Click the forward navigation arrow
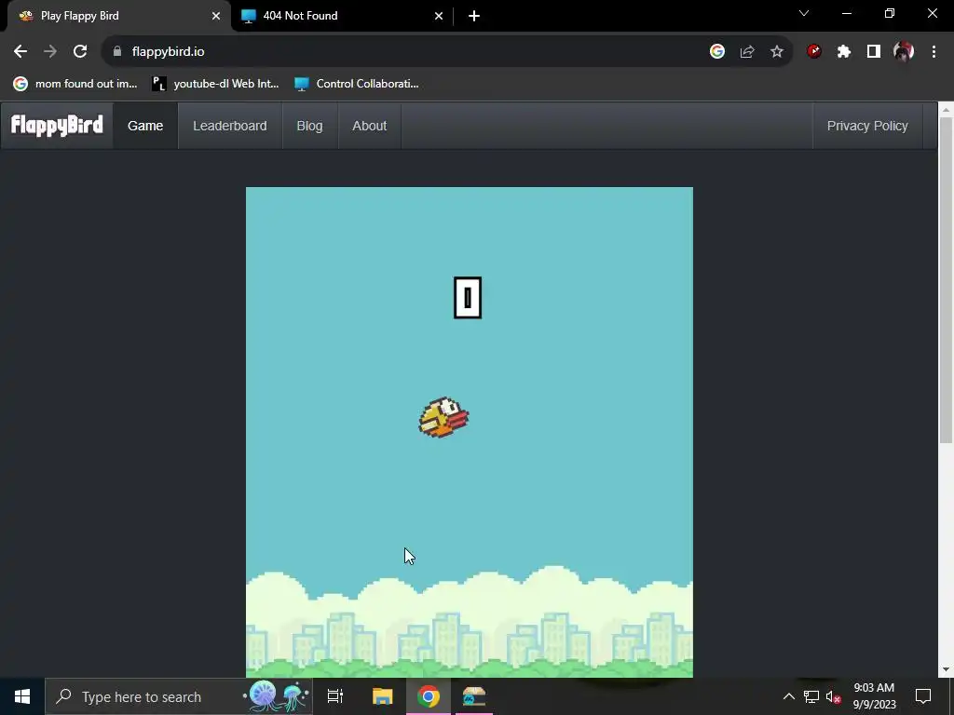Image resolution: width=954 pixels, height=715 pixels. [x=50, y=52]
